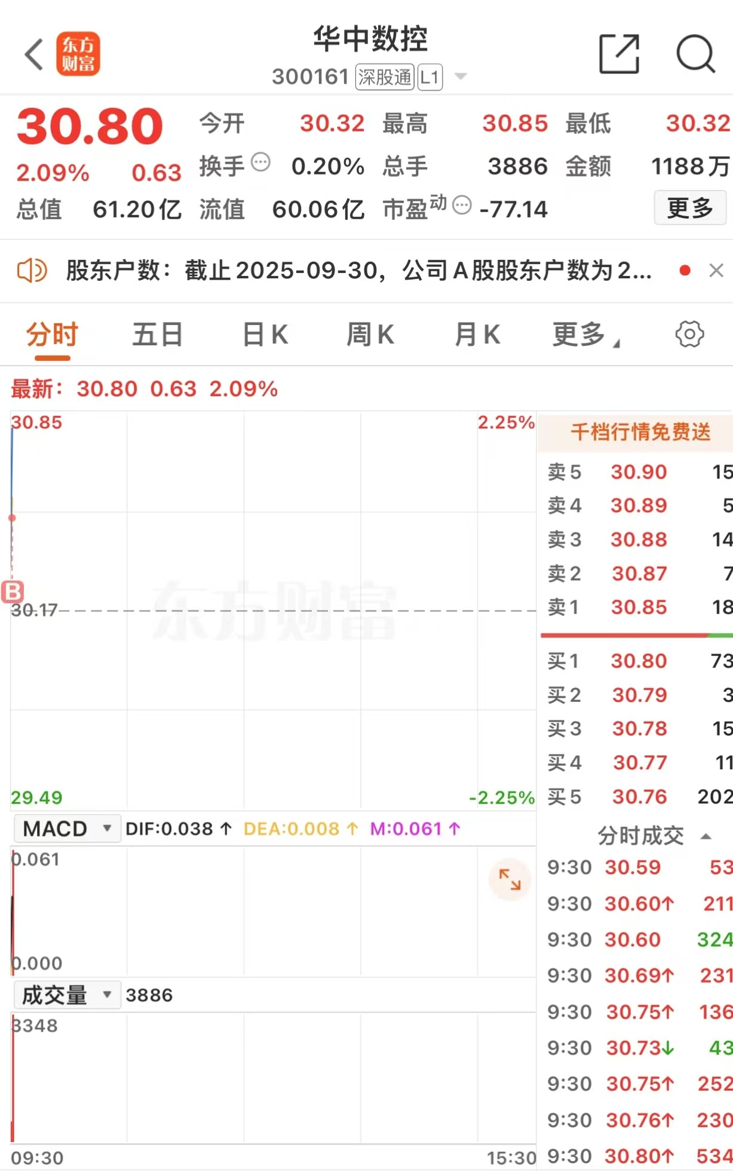Open chart settings gear icon

point(689,334)
